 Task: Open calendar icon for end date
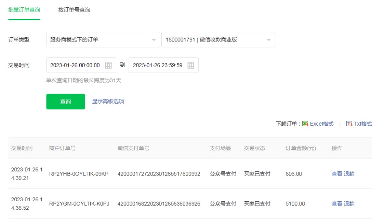coord(190,65)
